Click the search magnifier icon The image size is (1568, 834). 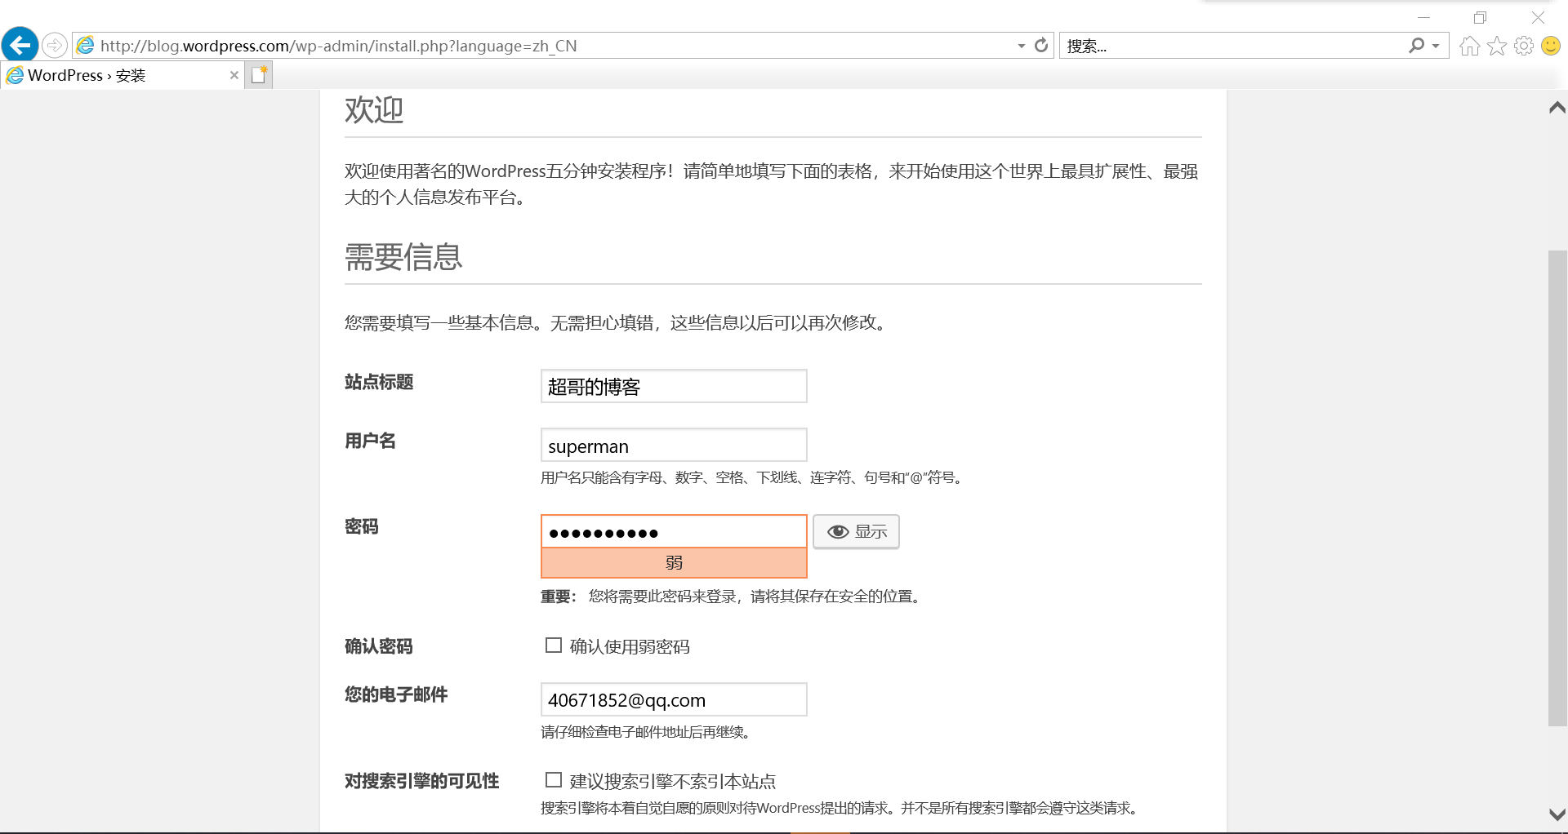(1416, 46)
